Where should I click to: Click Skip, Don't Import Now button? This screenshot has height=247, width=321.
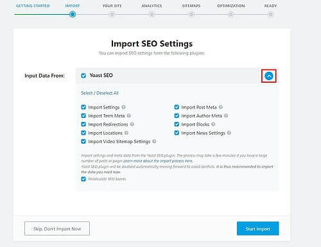[57, 228]
